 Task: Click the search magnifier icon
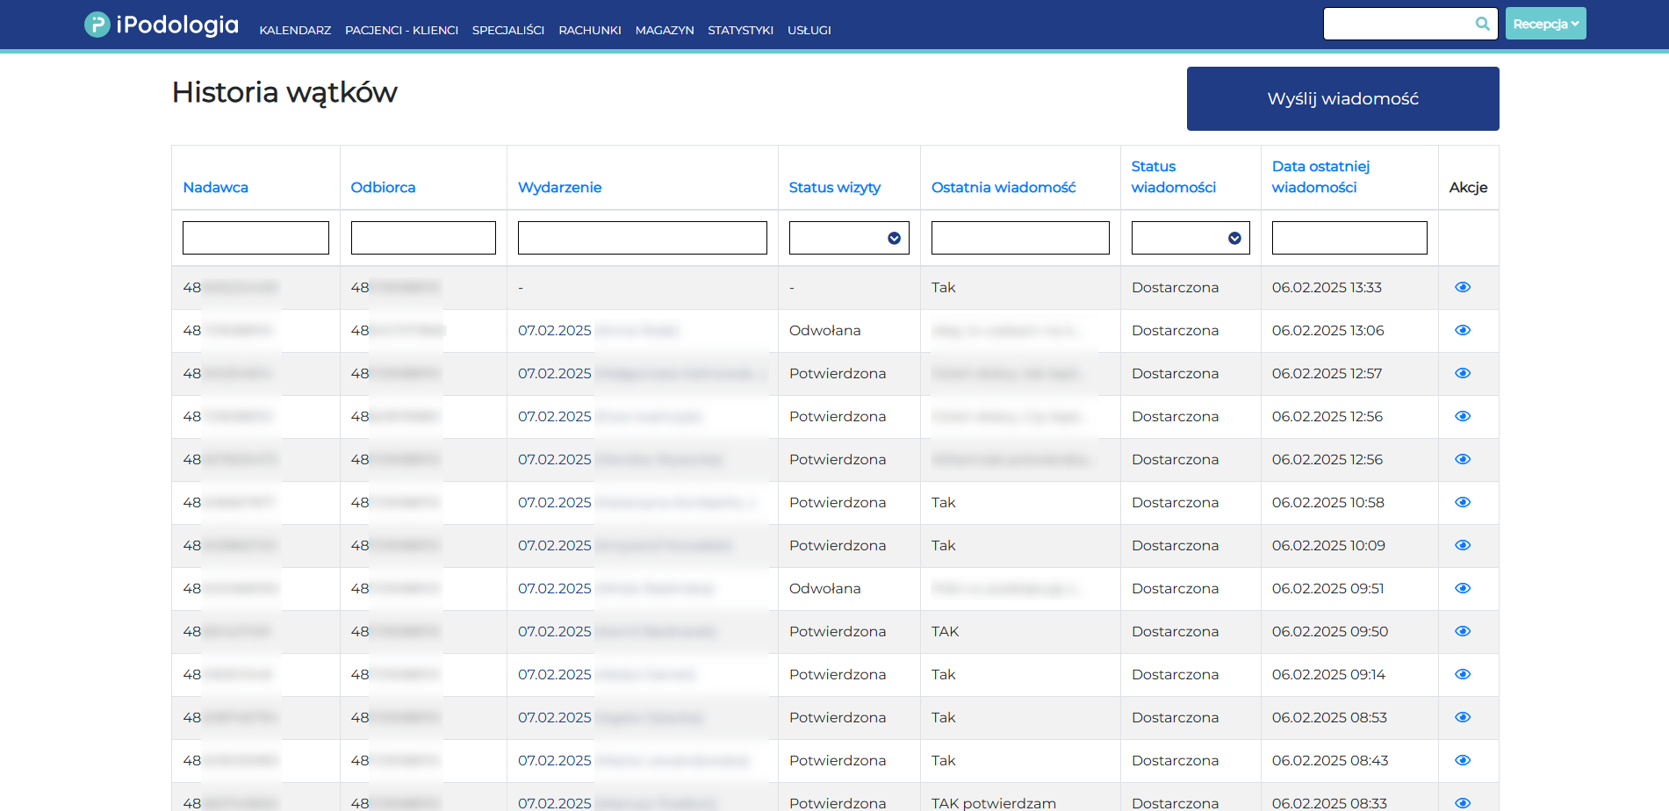pyautogui.click(x=1482, y=24)
